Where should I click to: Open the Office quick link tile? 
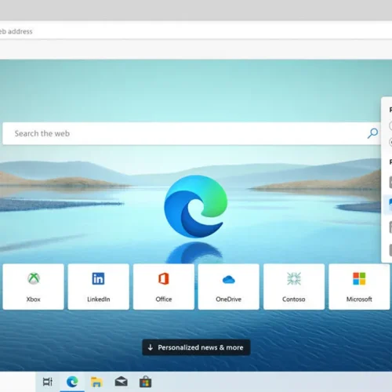click(164, 287)
